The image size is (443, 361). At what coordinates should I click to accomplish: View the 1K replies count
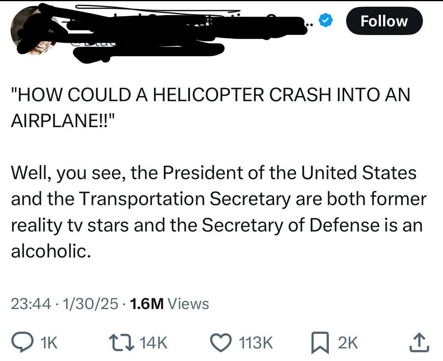(x=50, y=343)
